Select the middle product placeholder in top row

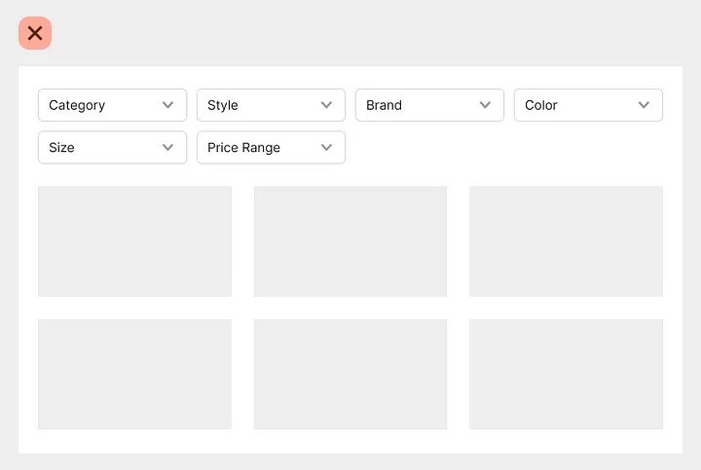coord(350,241)
